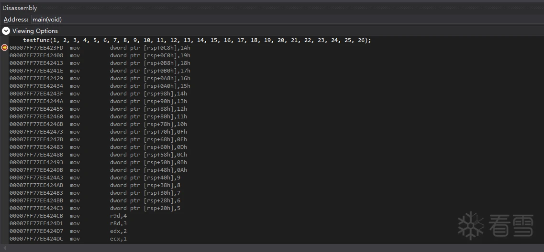Click the address 00007FF77EE424A3
The image size is (544, 252).
pos(36,177)
